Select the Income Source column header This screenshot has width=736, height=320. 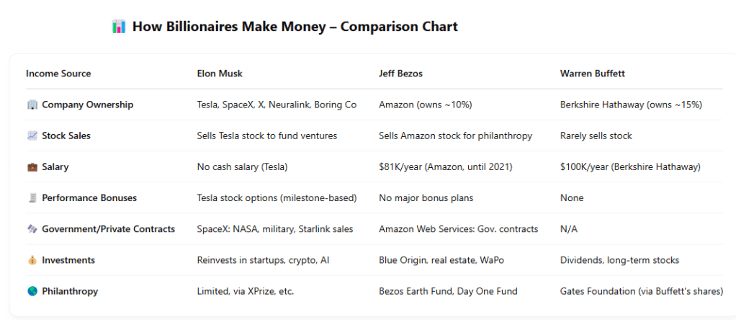tap(58, 74)
